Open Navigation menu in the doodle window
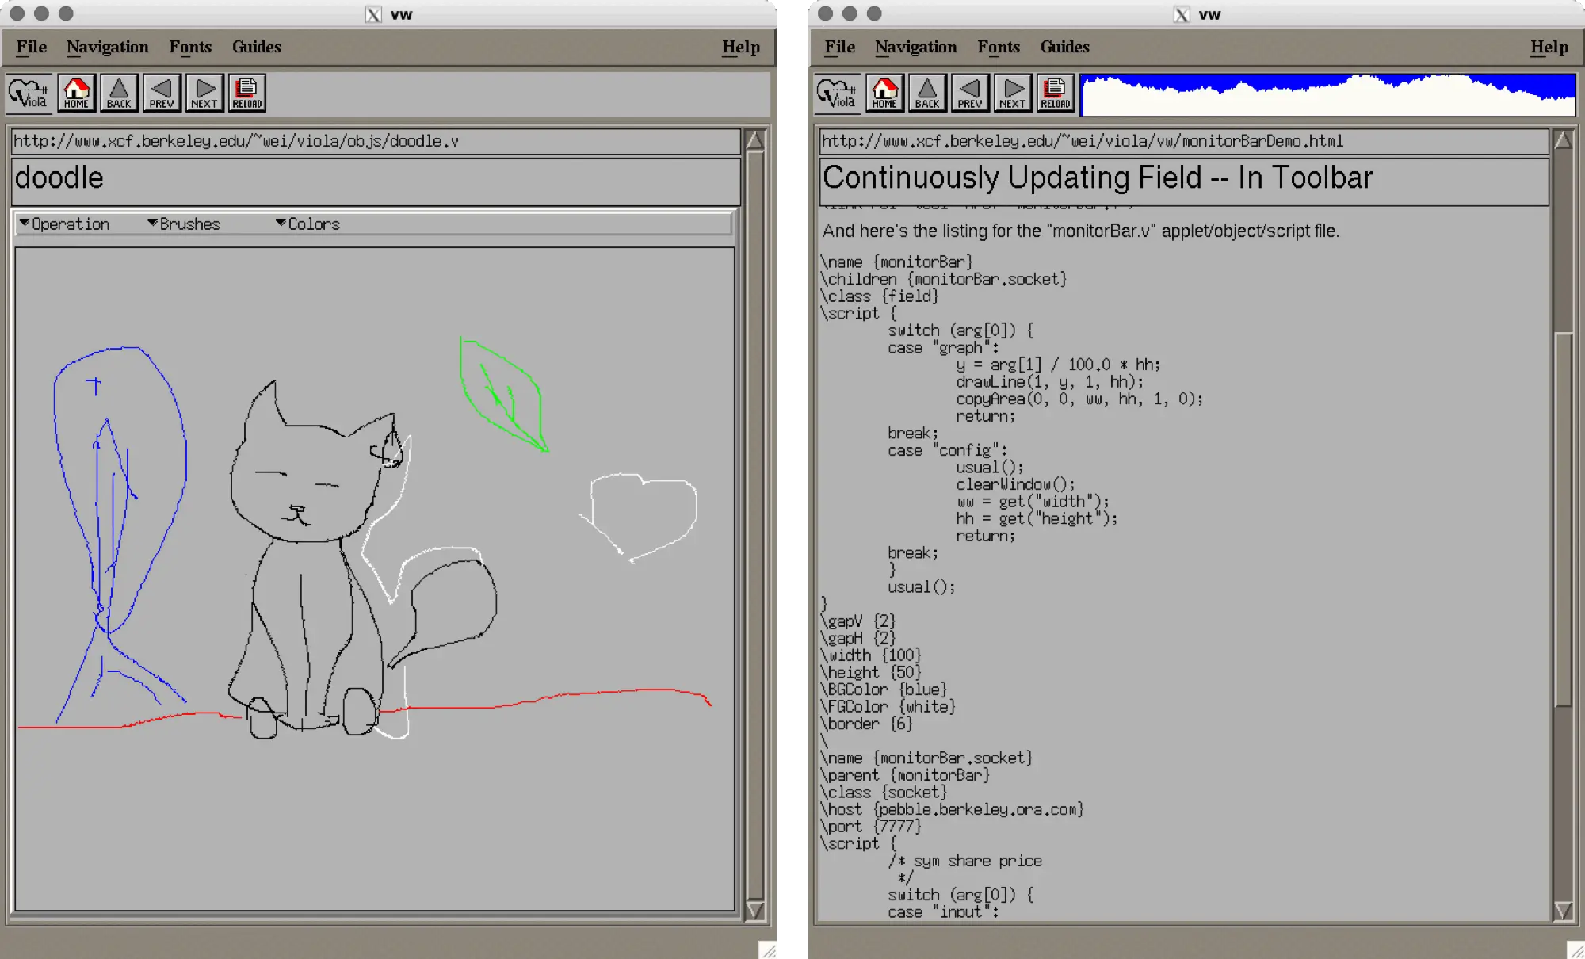 coord(108,47)
